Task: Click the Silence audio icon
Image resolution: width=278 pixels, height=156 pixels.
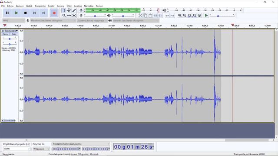Action: click(x=160, y=16)
